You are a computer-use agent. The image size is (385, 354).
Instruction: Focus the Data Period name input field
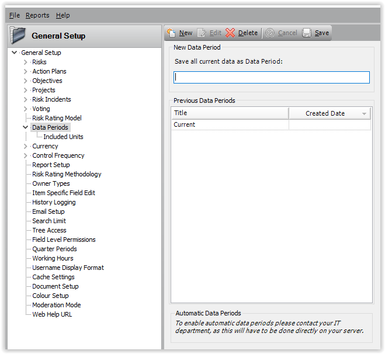coord(271,77)
